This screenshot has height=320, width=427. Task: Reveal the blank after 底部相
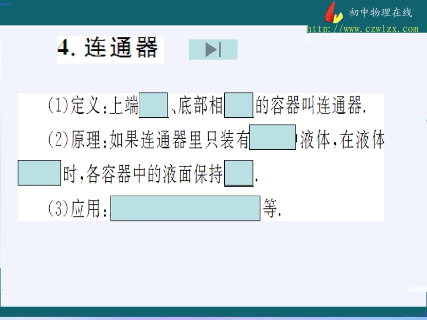[239, 106]
